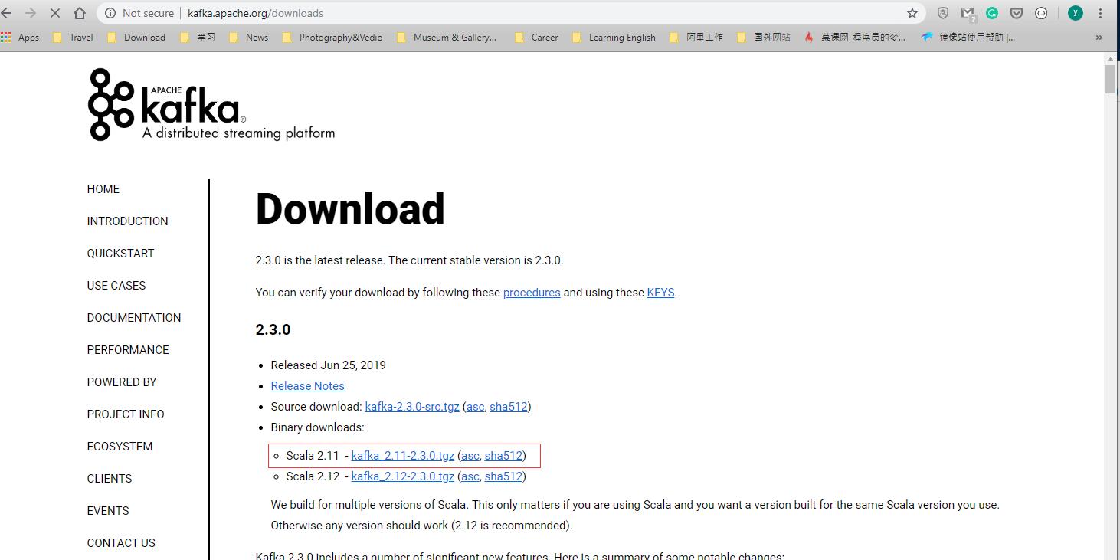Bookmark this page with the star

(912, 13)
